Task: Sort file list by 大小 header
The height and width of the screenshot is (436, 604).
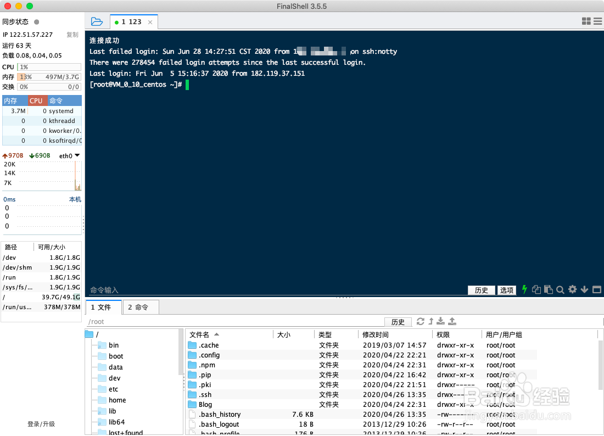Action: click(x=294, y=334)
